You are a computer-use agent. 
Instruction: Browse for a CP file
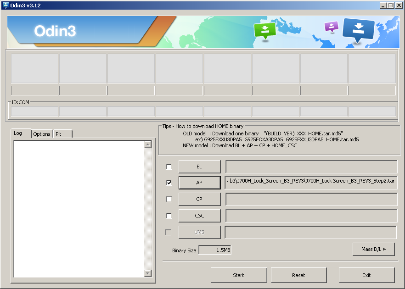pyautogui.click(x=199, y=199)
